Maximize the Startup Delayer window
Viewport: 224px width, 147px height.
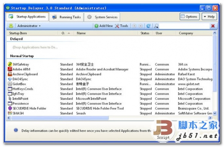(209, 8)
